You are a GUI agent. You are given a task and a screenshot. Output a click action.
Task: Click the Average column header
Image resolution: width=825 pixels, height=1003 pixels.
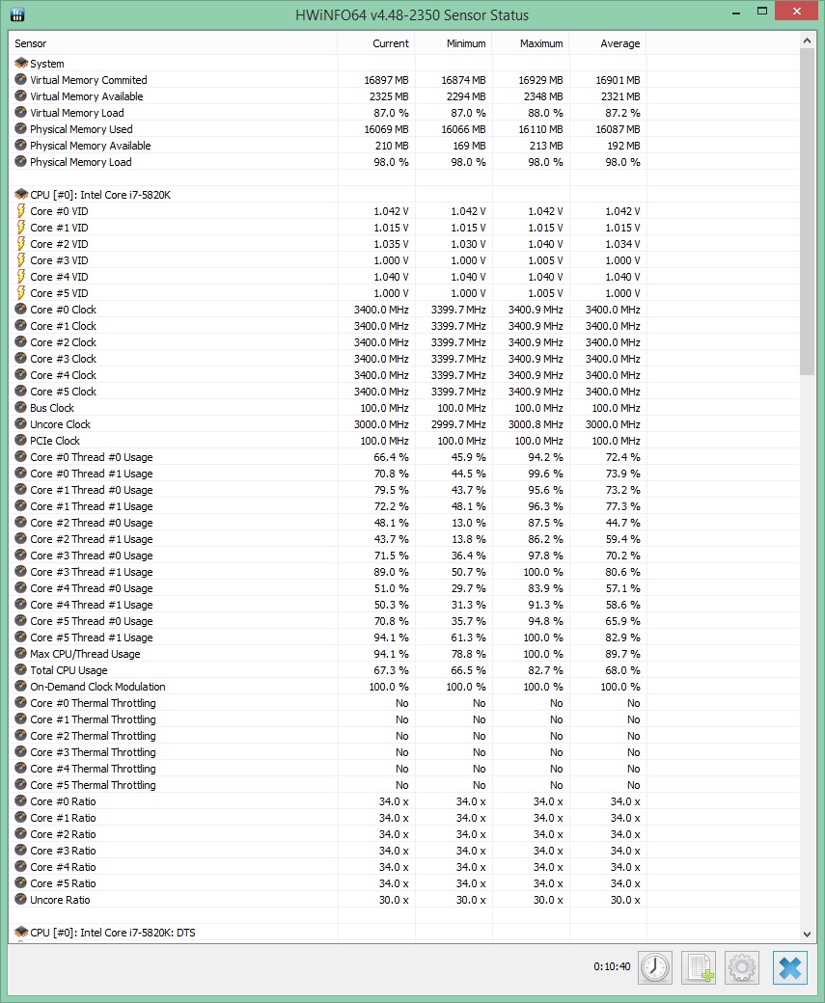pos(608,43)
